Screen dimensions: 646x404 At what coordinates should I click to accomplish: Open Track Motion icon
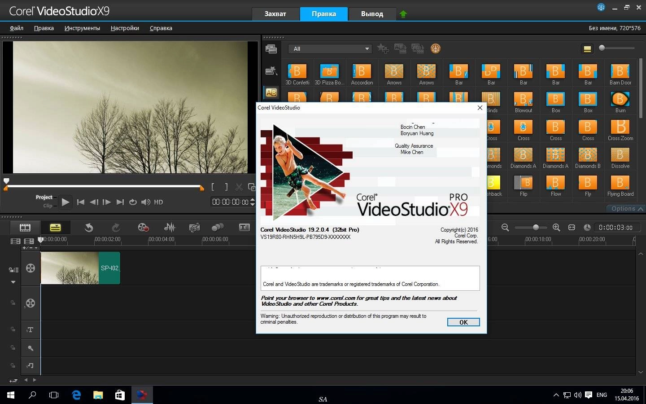click(218, 228)
